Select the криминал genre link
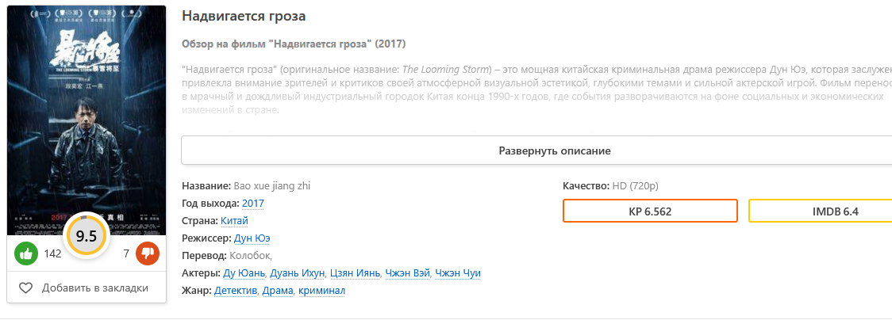This screenshot has height=320, width=892. (322, 291)
